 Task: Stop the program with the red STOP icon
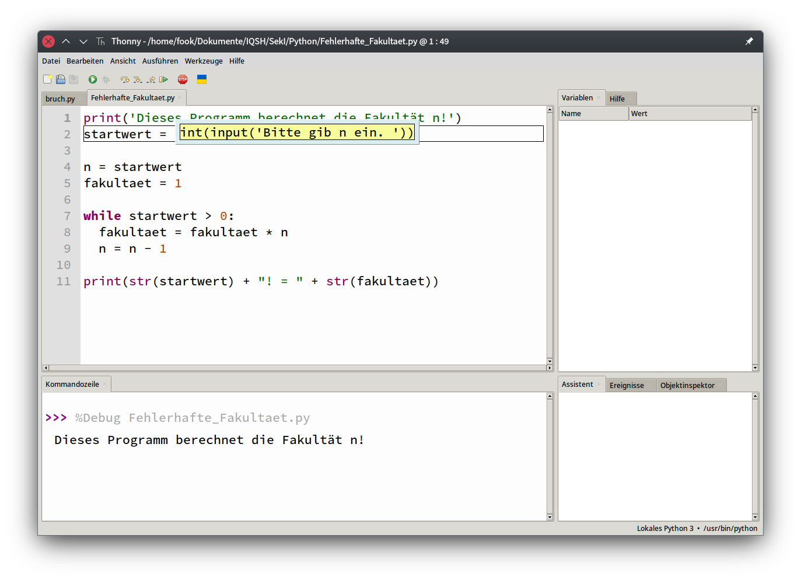pyautogui.click(x=183, y=79)
